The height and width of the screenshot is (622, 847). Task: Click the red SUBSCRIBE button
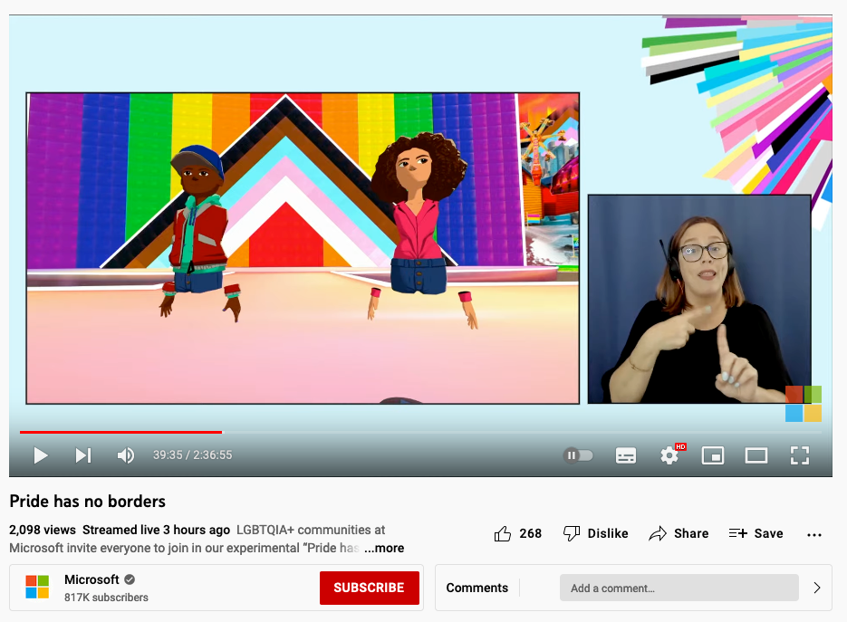[369, 588]
